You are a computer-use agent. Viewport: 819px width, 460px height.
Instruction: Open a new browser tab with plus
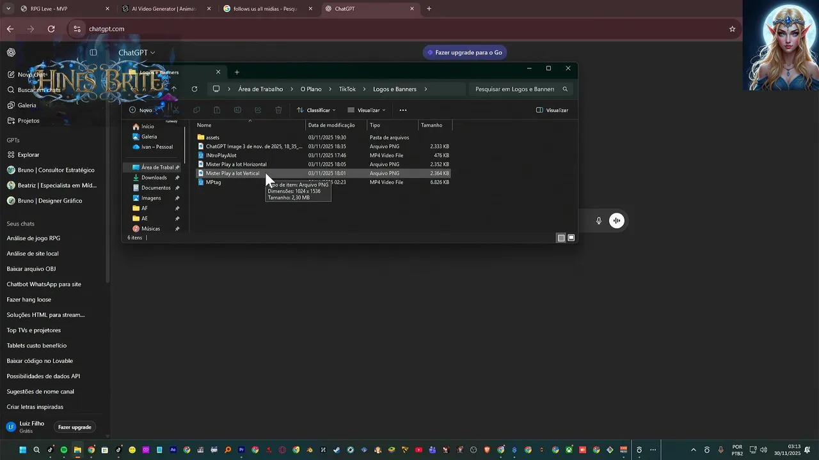click(x=429, y=9)
